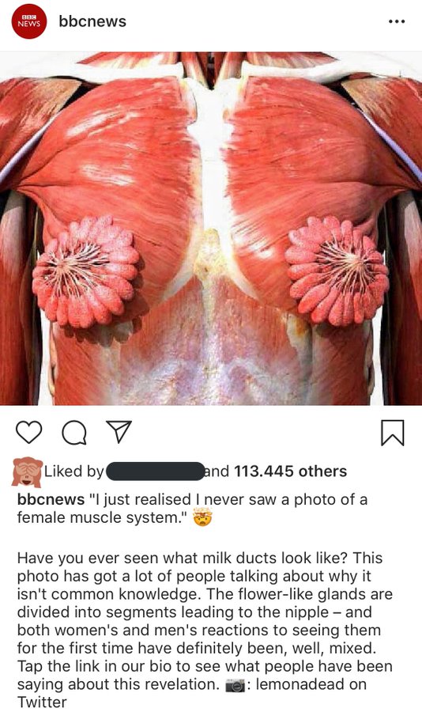
Task: Tap the milk ducts caption paragraph
Action: coord(205,630)
